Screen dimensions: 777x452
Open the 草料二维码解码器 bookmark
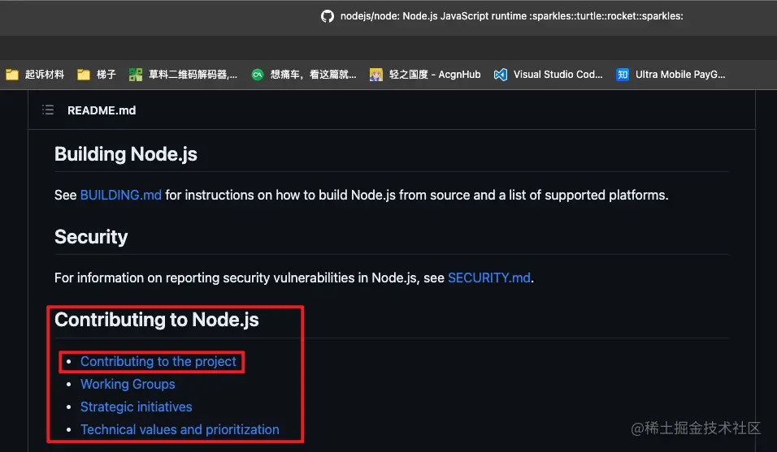[183, 75]
